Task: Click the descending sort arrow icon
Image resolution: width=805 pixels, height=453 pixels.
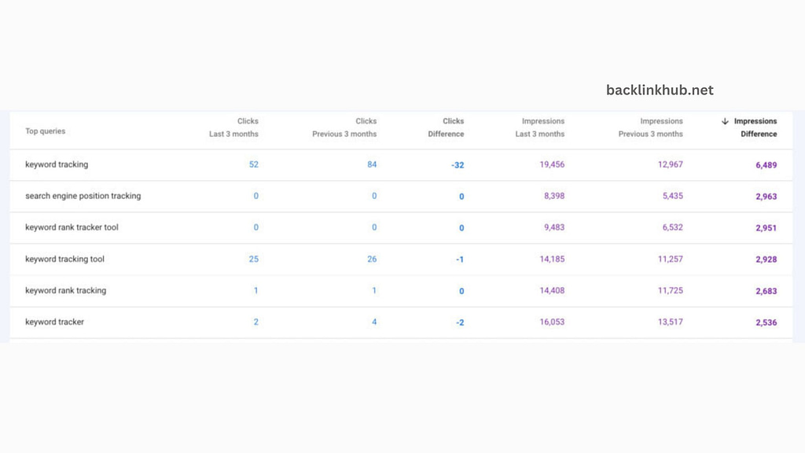Action: [724, 121]
